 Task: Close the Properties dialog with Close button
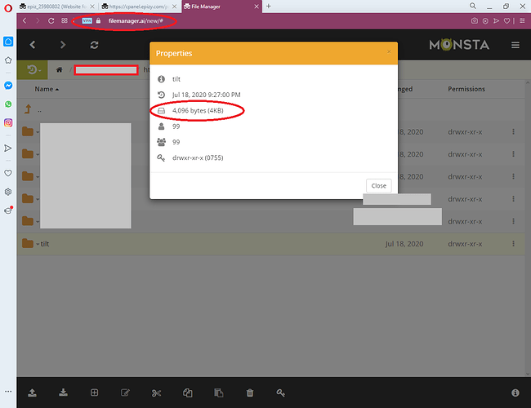click(378, 186)
